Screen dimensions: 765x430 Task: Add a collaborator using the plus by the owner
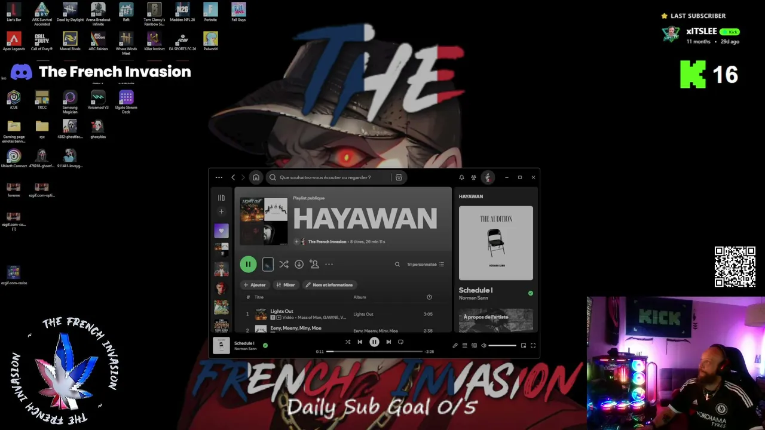point(296,242)
